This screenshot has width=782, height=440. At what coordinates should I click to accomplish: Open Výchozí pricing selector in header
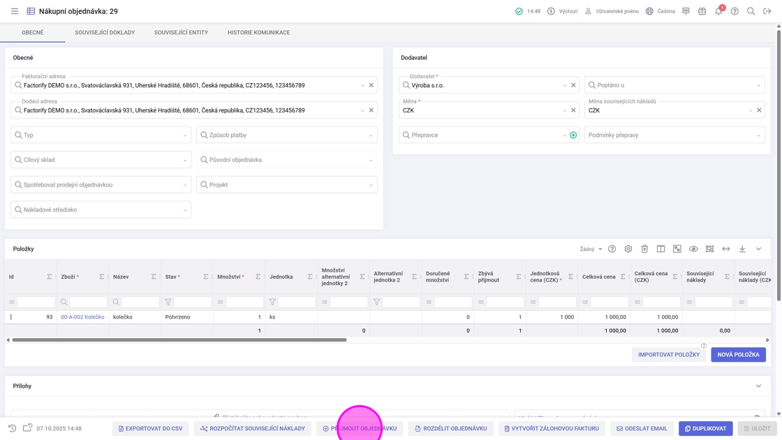point(562,11)
